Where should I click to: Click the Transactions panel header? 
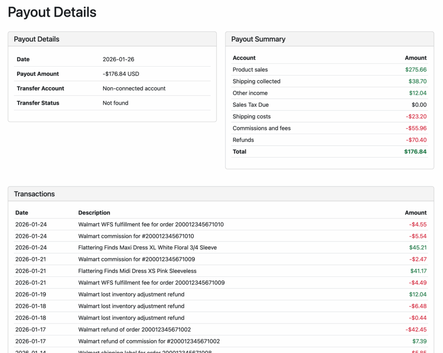(x=34, y=194)
